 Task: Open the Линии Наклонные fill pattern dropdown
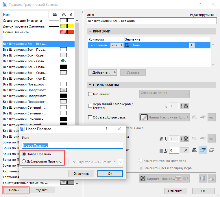pos(164,117)
